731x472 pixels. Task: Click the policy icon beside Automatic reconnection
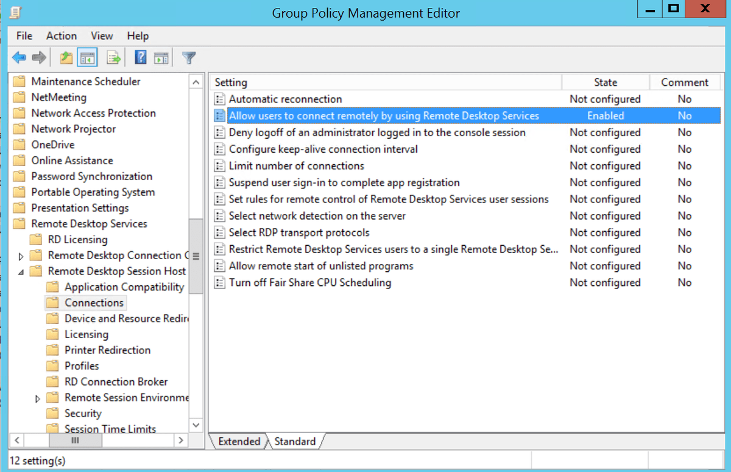[x=220, y=99]
